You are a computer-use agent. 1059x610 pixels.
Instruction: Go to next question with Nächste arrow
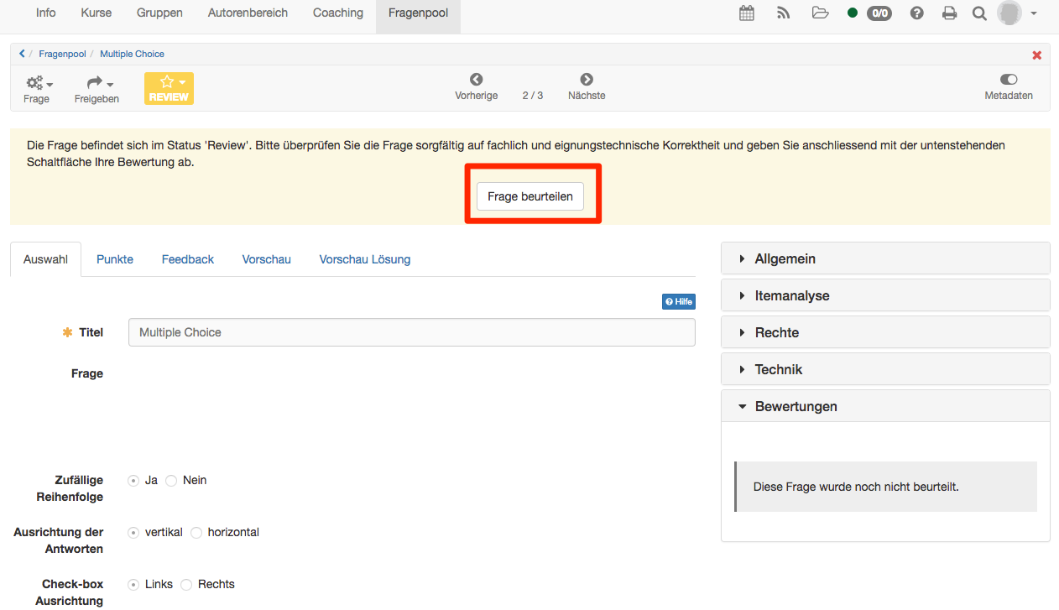pyautogui.click(x=587, y=81)
